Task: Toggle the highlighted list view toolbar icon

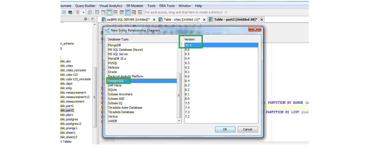Action: tap(128, 12)
